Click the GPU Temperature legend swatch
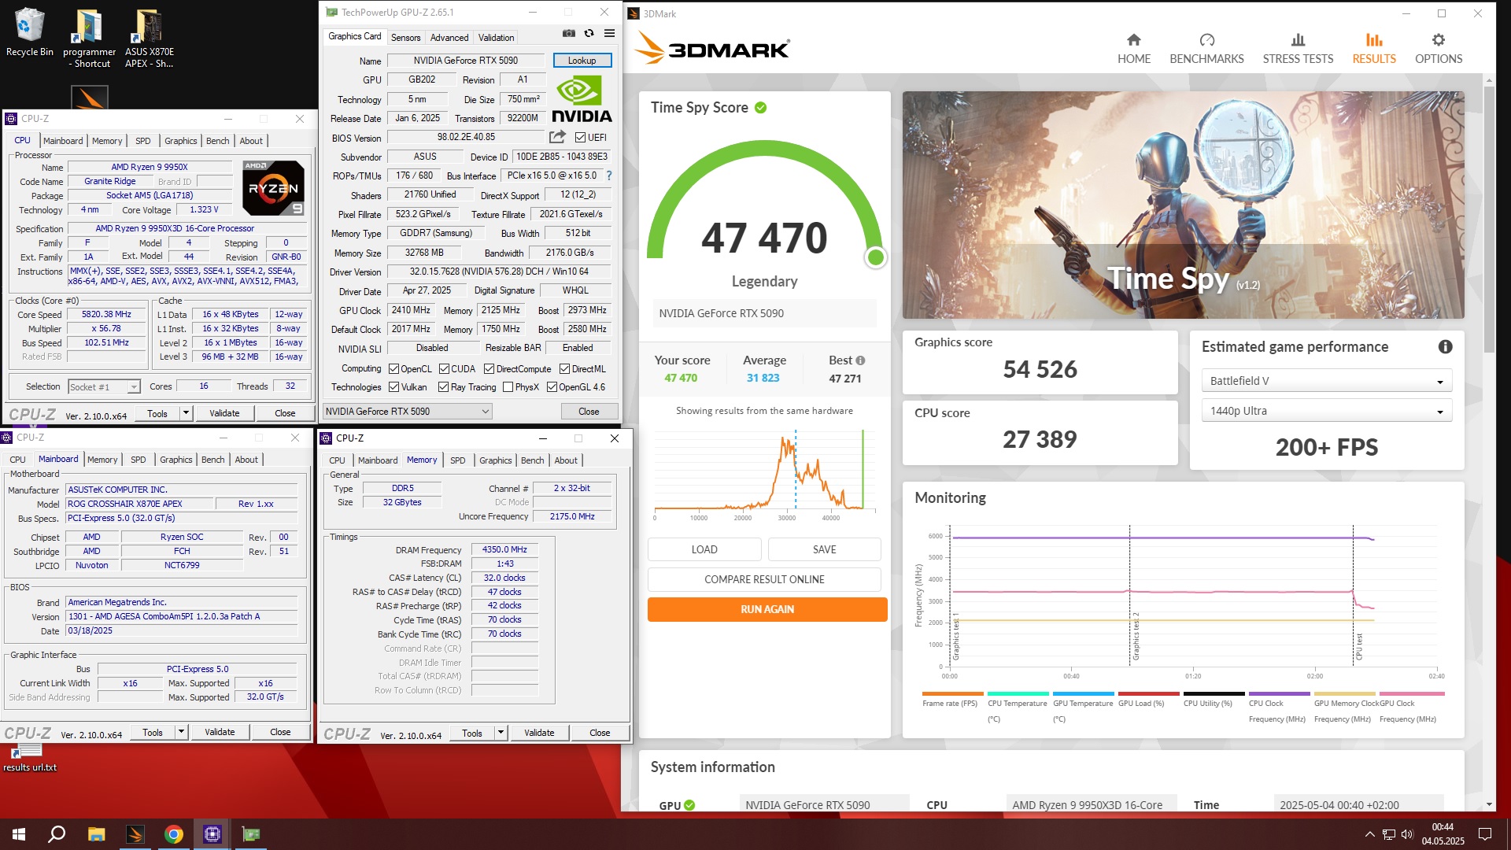This screenshot has height=850, width=1511. (1083, 693)
